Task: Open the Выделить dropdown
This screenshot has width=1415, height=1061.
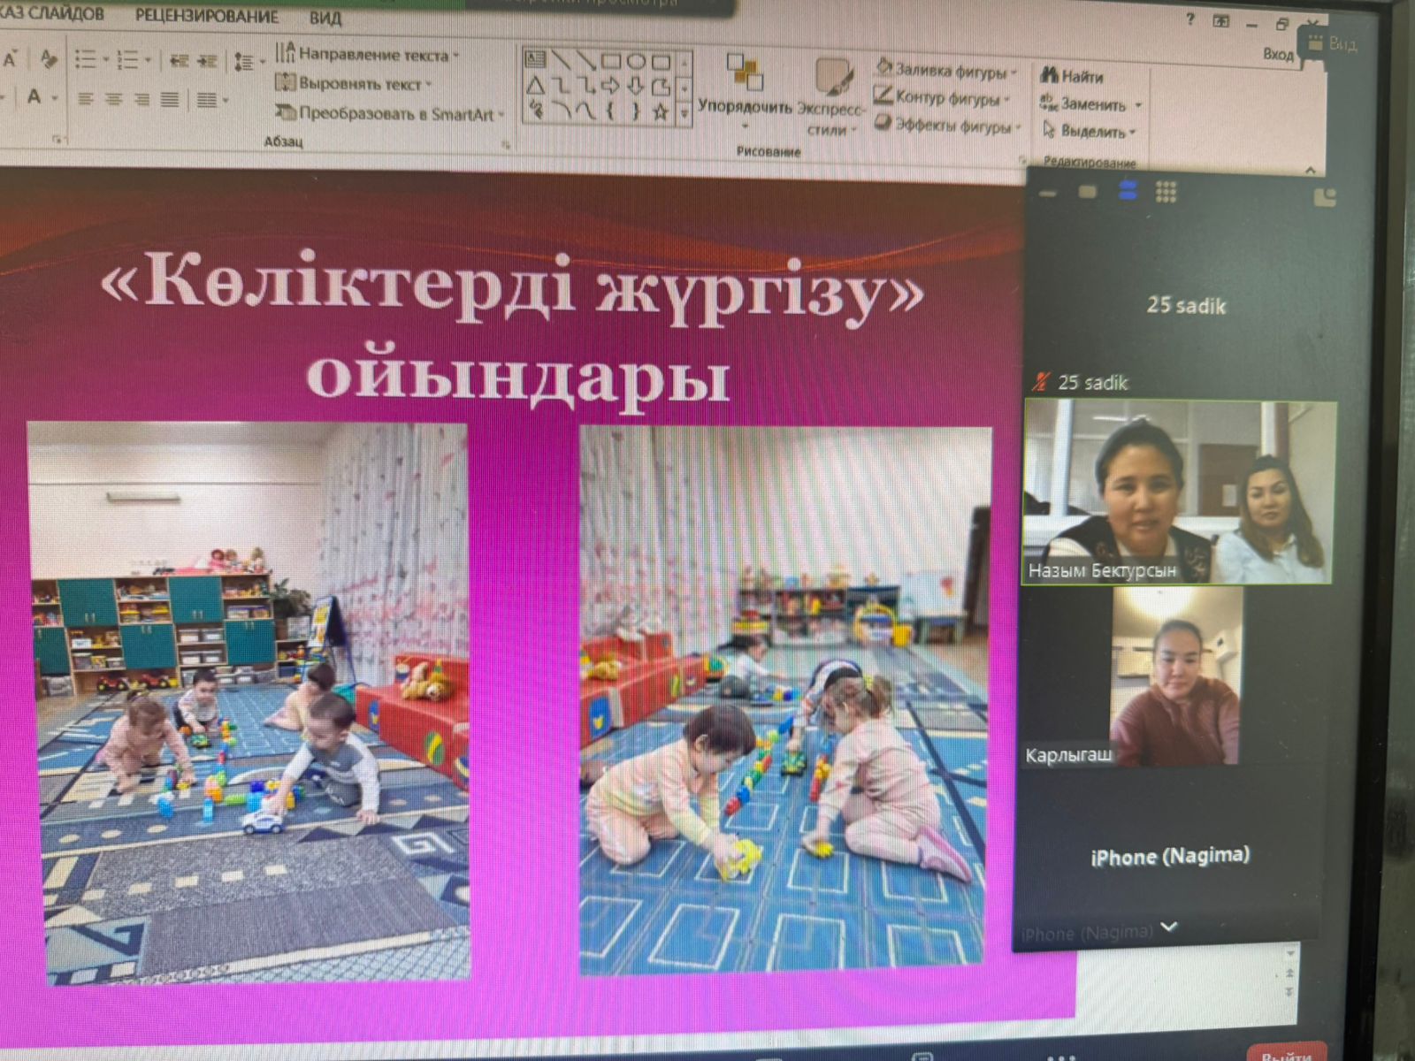Action: [1088, 131]
